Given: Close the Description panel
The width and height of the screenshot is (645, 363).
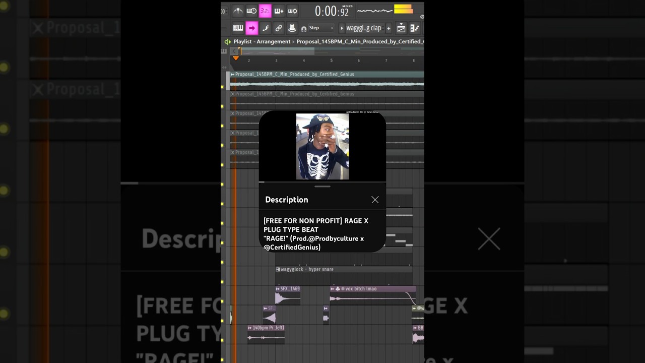Looking at the screenshot, I should [x=375, y=200].
